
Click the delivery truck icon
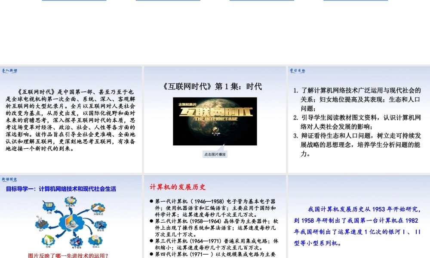[98, 207]
